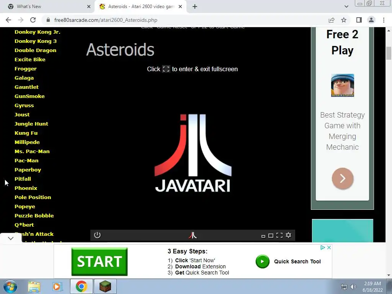Open Donkey Kong 3 game link
The height and width of the screenshot is (294, 392).
coord(36,41)
